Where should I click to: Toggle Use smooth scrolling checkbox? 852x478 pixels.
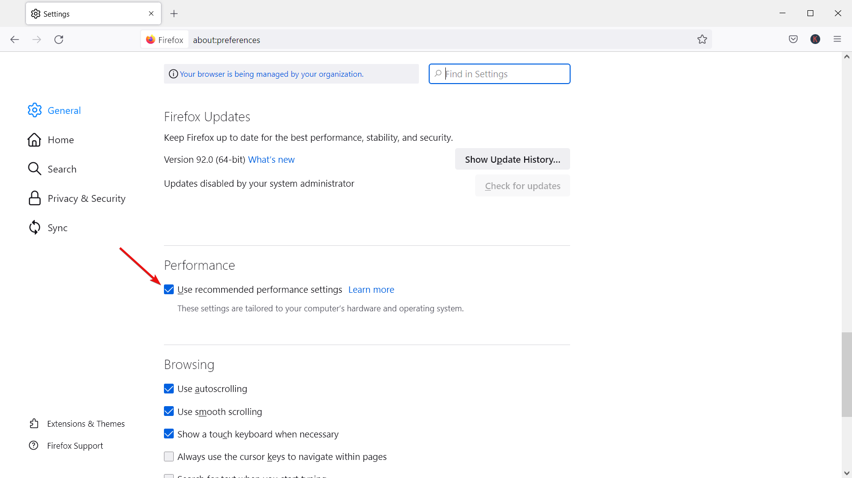click(x=169, y=412)
